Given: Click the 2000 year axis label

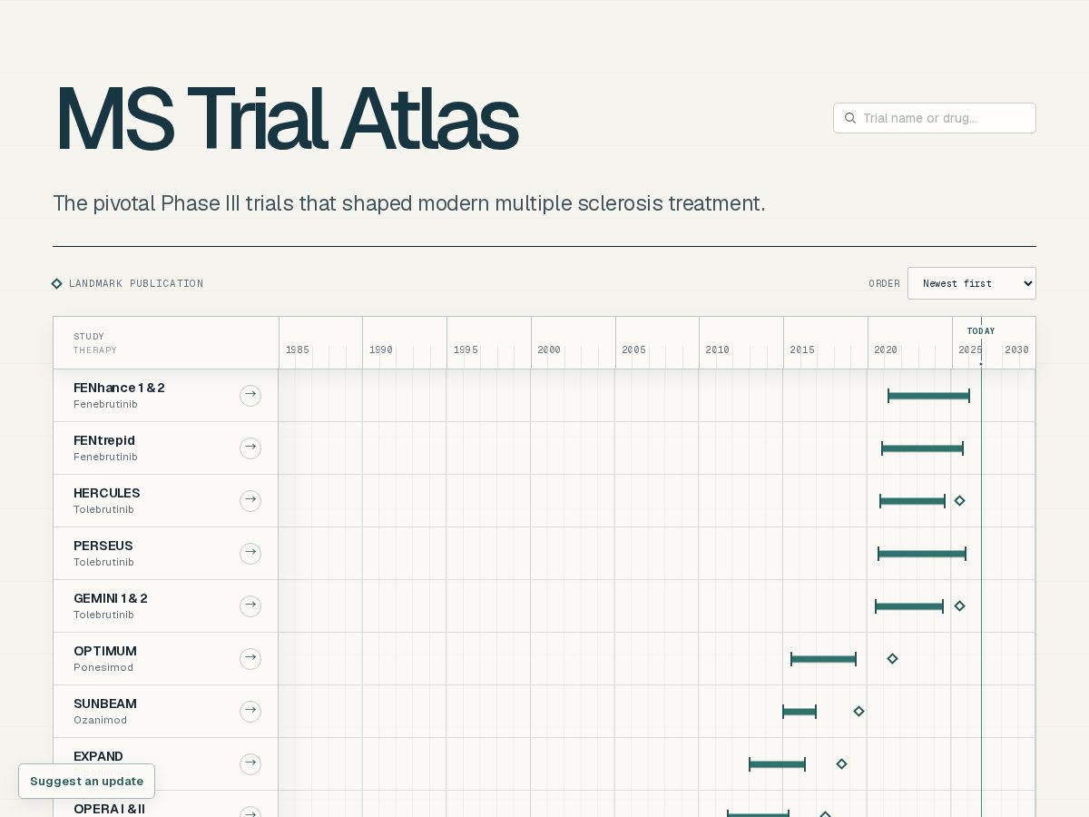Looking at the screenshot, I should click(549, 350).
